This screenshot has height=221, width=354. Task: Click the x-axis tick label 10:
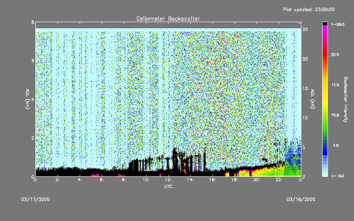pos(146,180)
